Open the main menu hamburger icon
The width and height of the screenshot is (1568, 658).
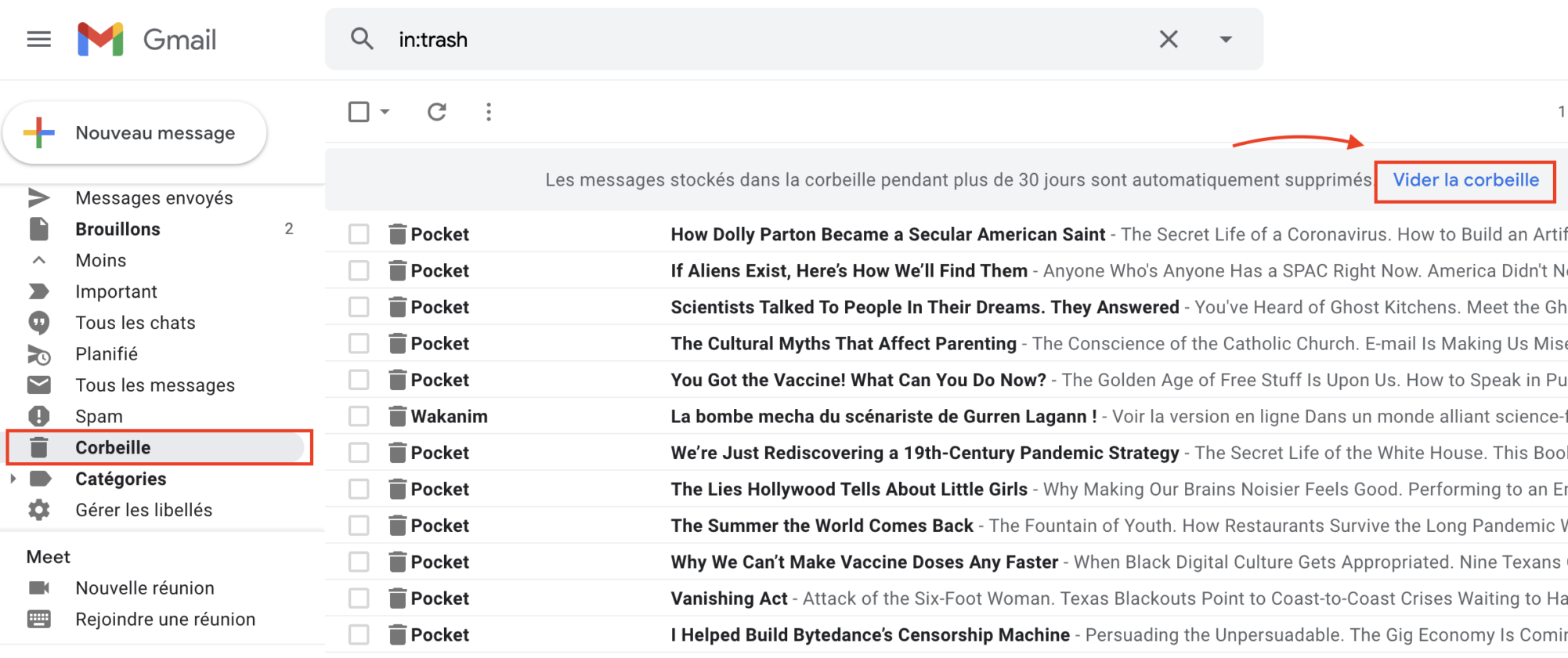[x=38, y=39]
